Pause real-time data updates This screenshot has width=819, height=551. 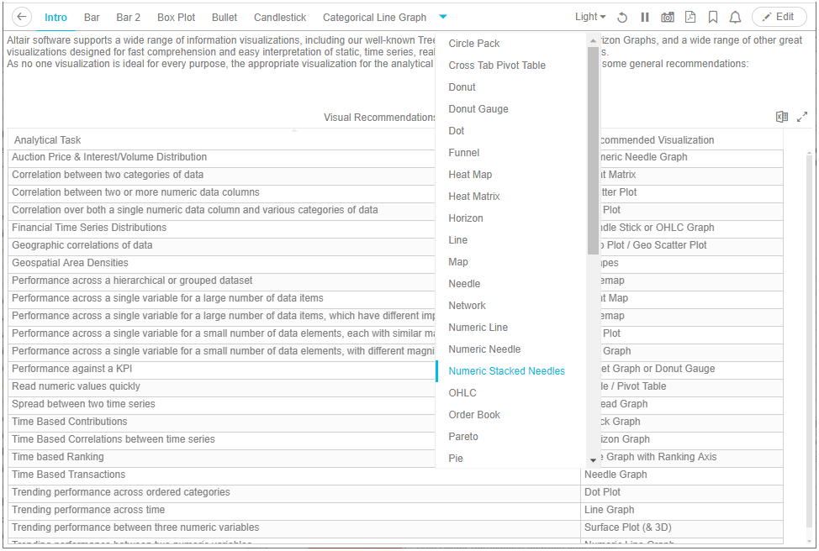645,17
